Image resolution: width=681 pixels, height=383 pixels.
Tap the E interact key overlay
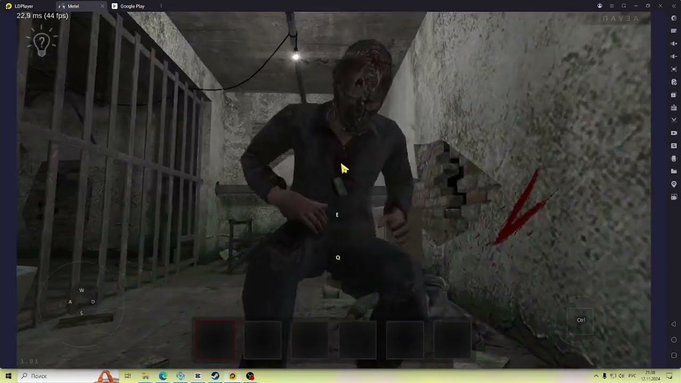[x=337, y=215]
